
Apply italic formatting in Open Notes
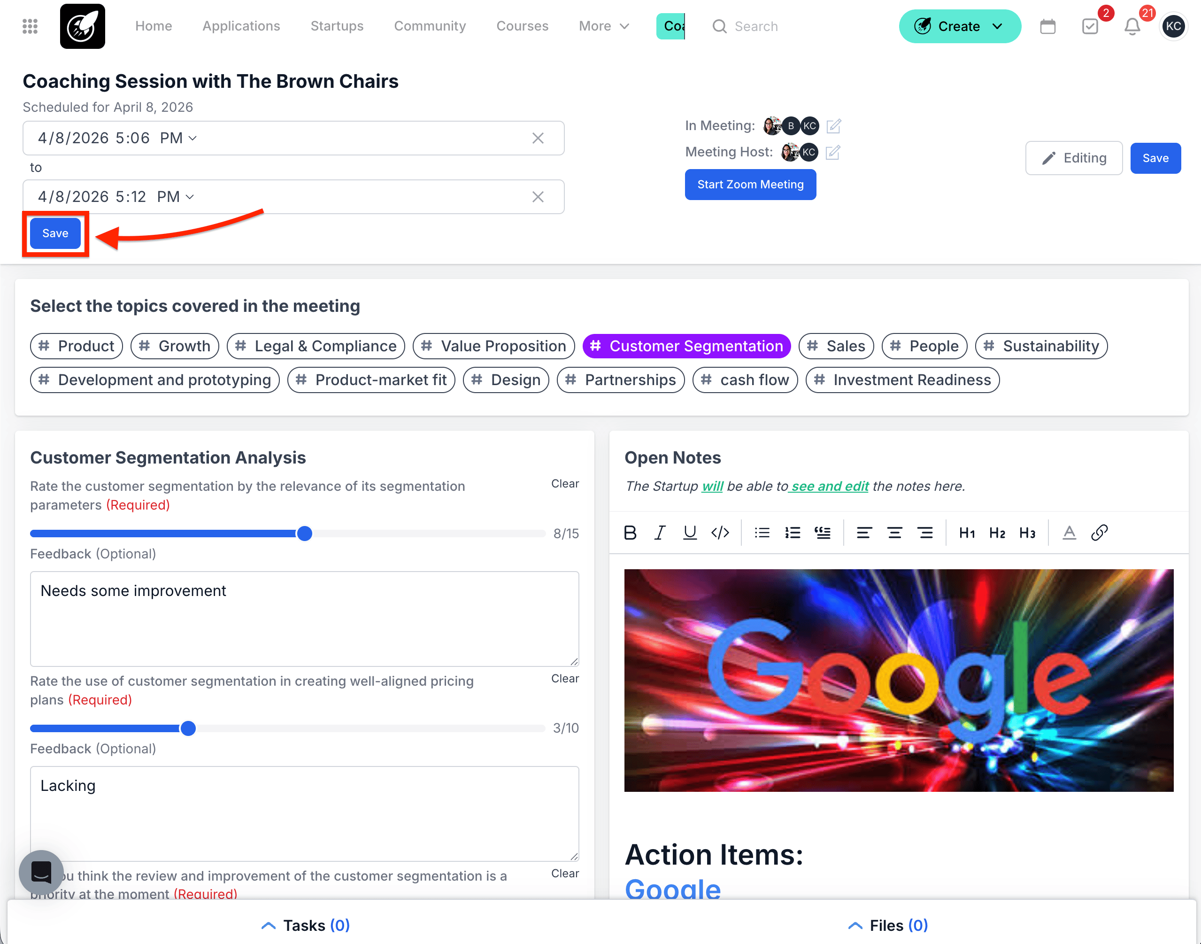pos(660,533)
